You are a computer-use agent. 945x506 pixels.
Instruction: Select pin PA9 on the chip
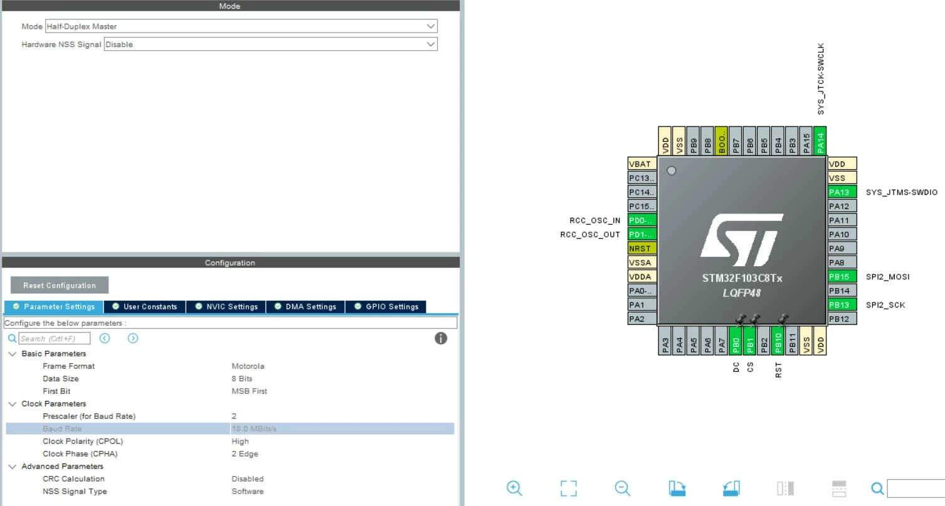(842, 249)
